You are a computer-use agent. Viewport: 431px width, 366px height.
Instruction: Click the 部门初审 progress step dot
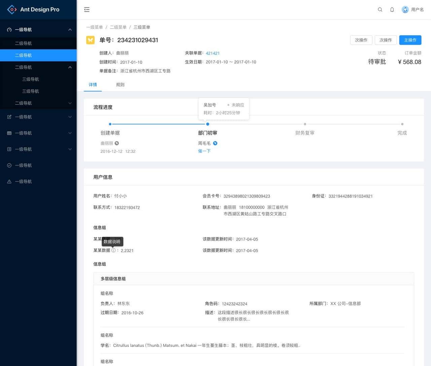(208, 124)
